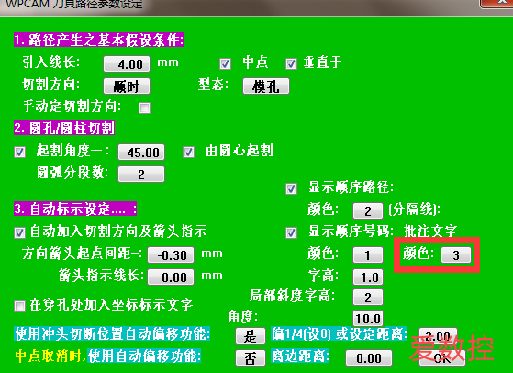Toggle 显示顺序路径 checkbox
Viewport: 513px width, 373px height.
coord(291,188)
